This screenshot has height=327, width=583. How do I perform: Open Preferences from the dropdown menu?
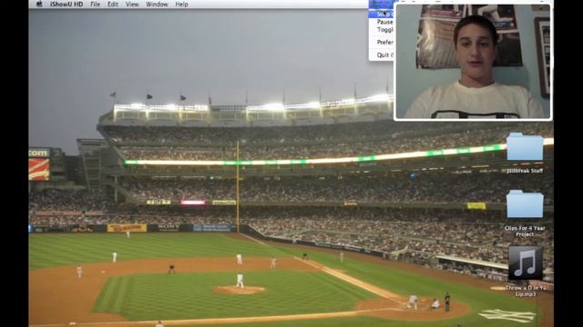coord(382,43)
